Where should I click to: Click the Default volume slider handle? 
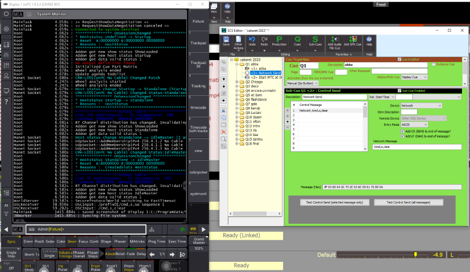coord(415,255)
